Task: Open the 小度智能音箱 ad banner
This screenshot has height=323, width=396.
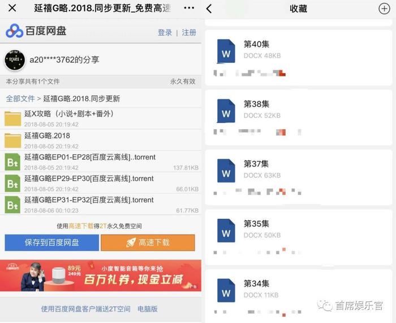Action: click(101, 275)
